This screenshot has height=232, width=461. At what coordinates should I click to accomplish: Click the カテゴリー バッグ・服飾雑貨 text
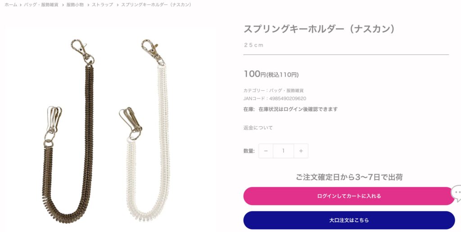tap(273, 90)
